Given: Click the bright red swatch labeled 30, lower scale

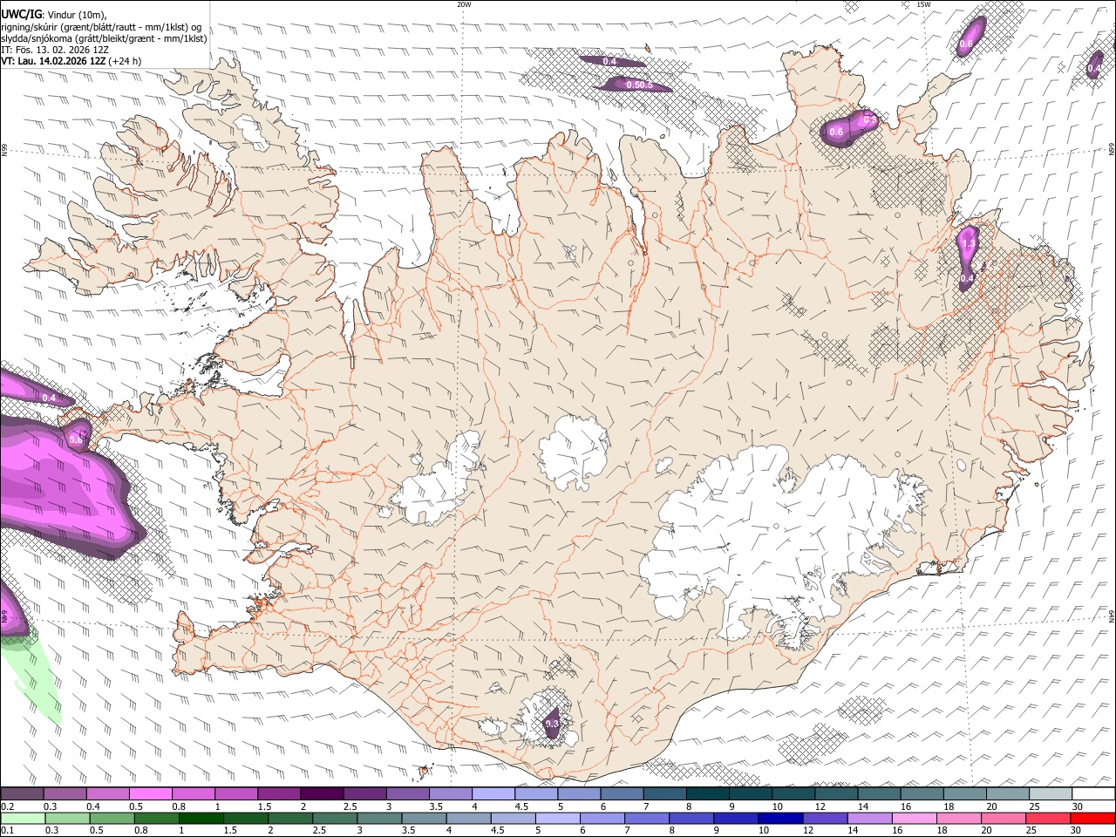Looking at the screenshot, I should (1092, 818).
